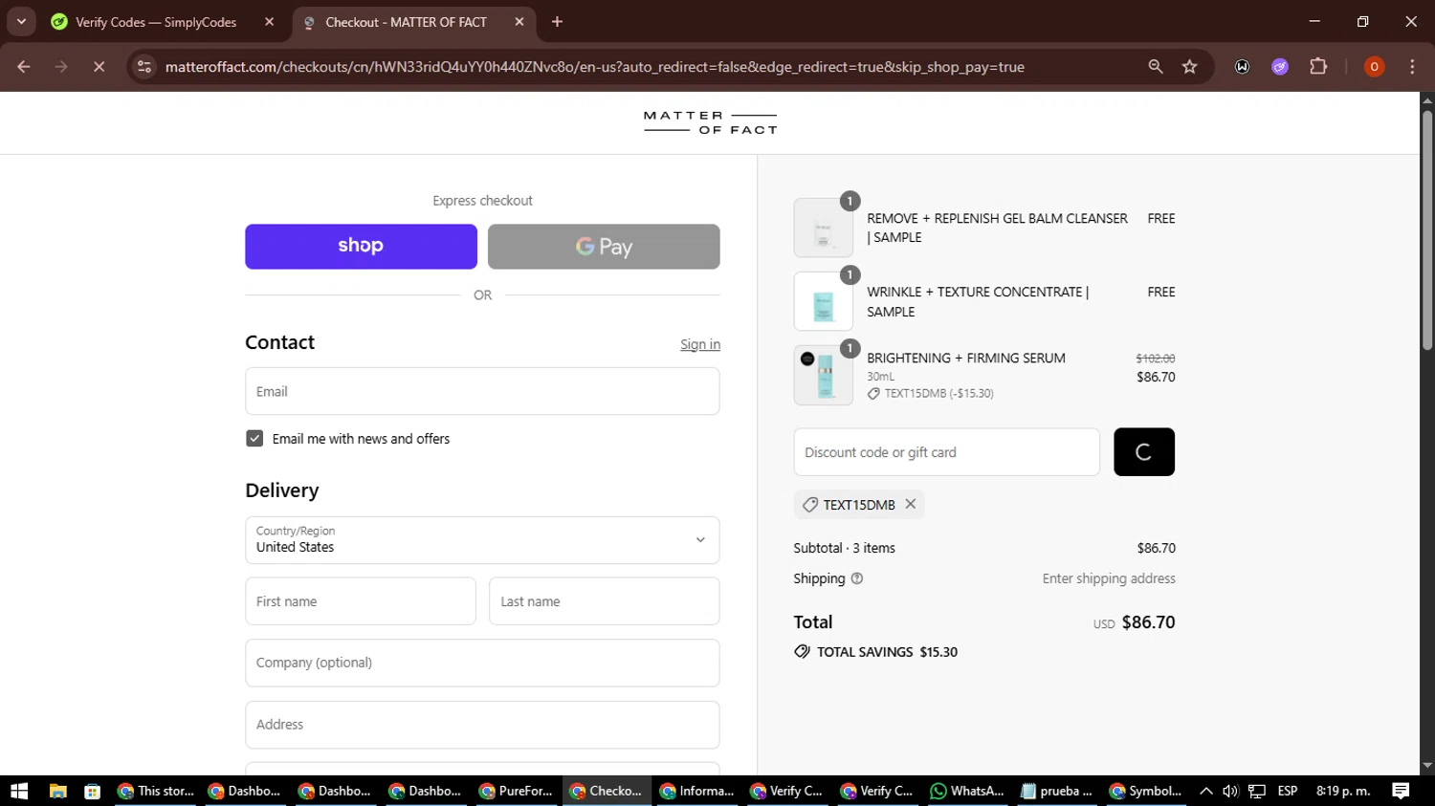The width and height of the screenshot is (1435, 806).
Task: Switch to the Verify Codes — SimplyCodes tab
Action: tap(156, 22)
